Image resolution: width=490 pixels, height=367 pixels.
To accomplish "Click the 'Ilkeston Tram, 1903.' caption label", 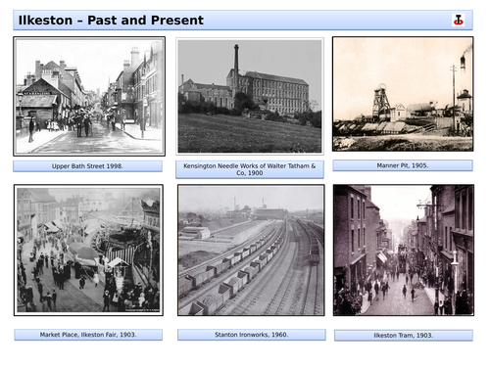I will (x=404, y=336).
